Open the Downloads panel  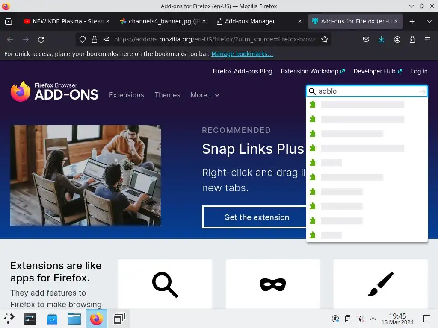[x=381, y=40]
